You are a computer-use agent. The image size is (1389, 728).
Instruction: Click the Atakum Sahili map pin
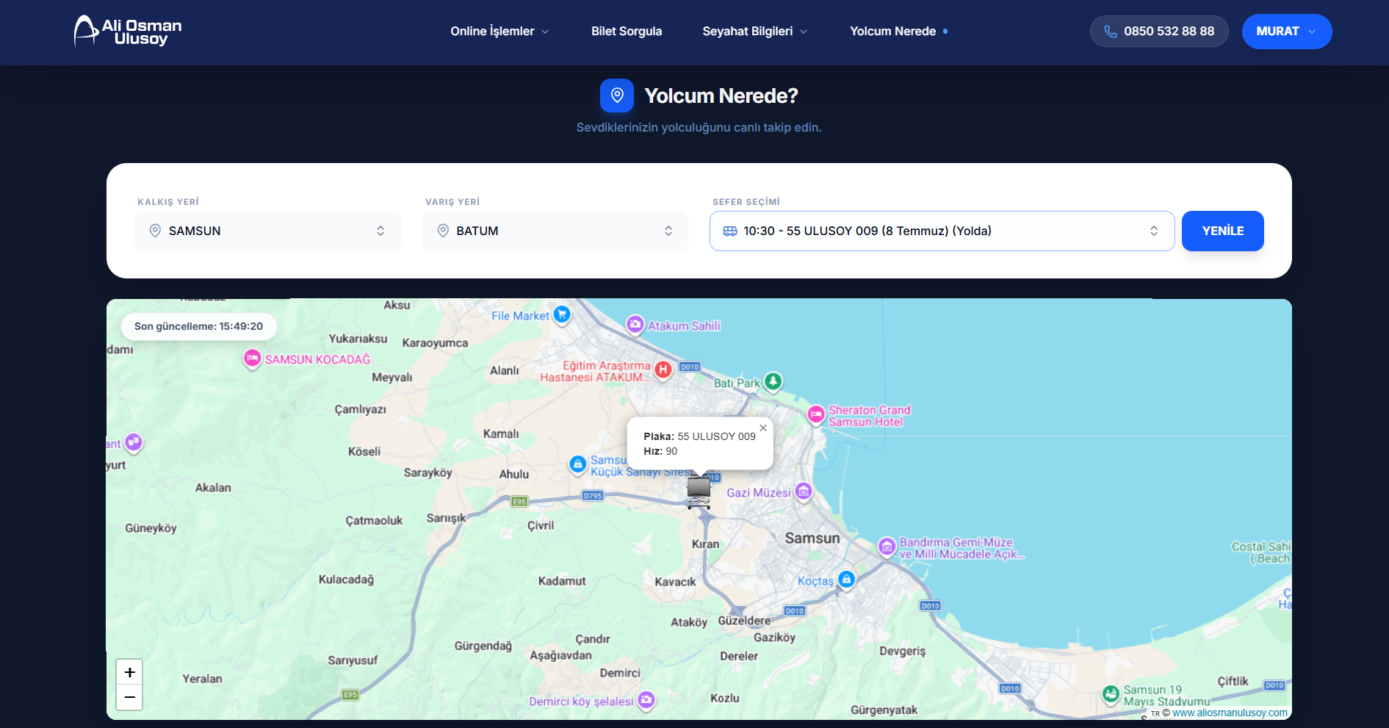(x=635, y=324)
